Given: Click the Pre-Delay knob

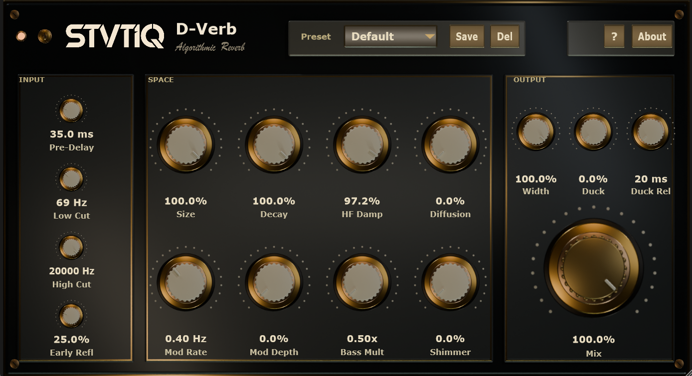Looking at the screenshot, I should tap(71, 111).
